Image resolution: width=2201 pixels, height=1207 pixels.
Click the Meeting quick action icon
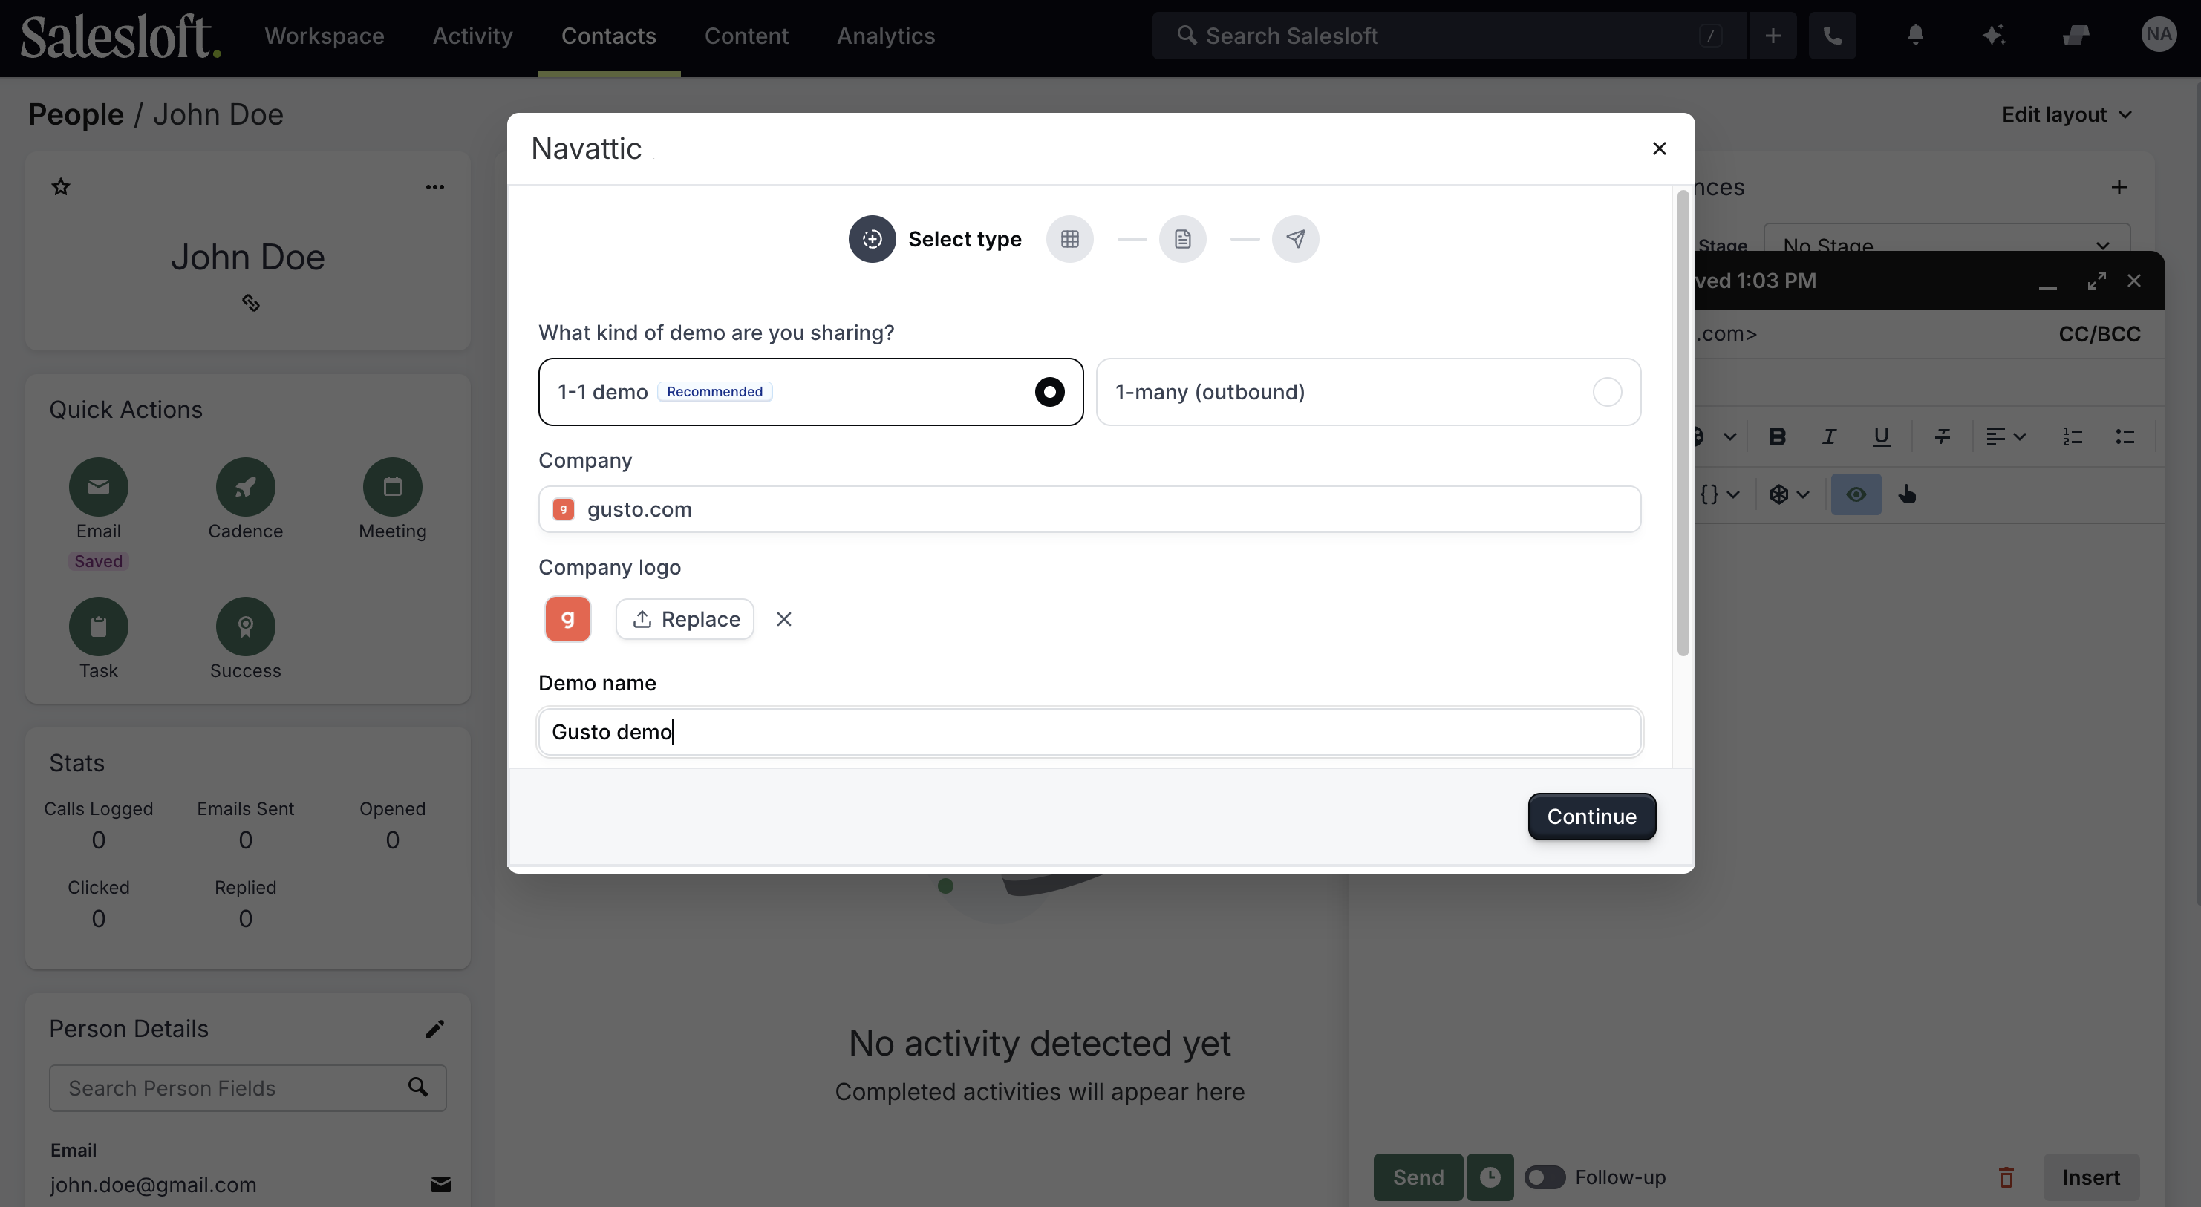click(392, 487)
